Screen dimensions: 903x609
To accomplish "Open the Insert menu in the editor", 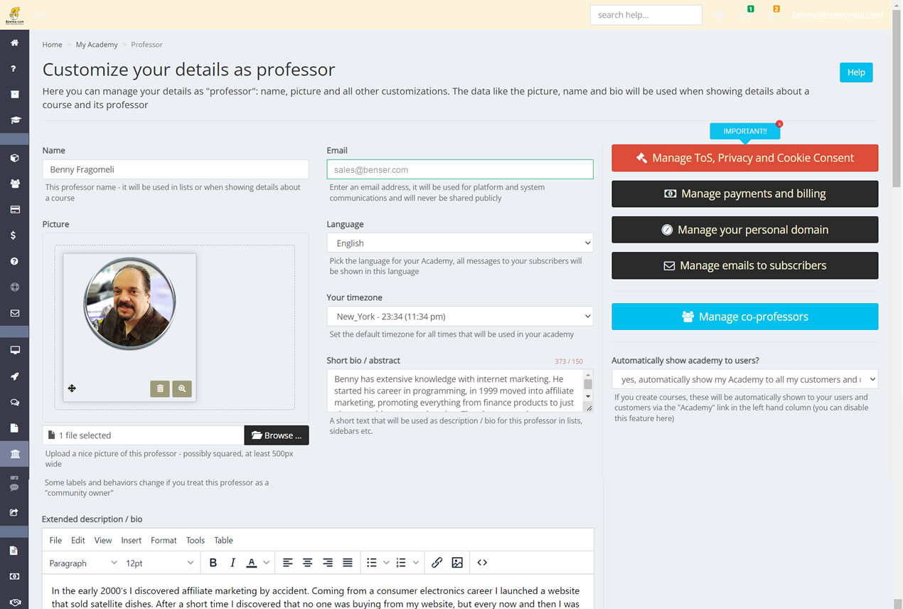I will coord(131,540).
